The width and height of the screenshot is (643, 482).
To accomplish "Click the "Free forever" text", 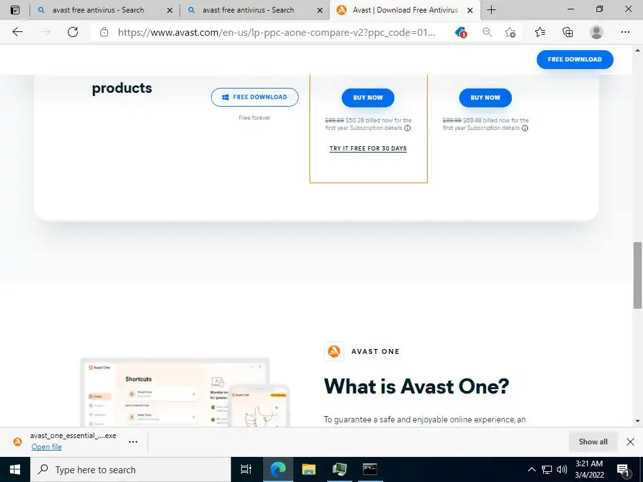I will (x=255, y=117).
